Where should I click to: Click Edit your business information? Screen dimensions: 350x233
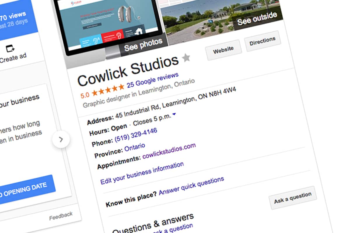[142, 173]
